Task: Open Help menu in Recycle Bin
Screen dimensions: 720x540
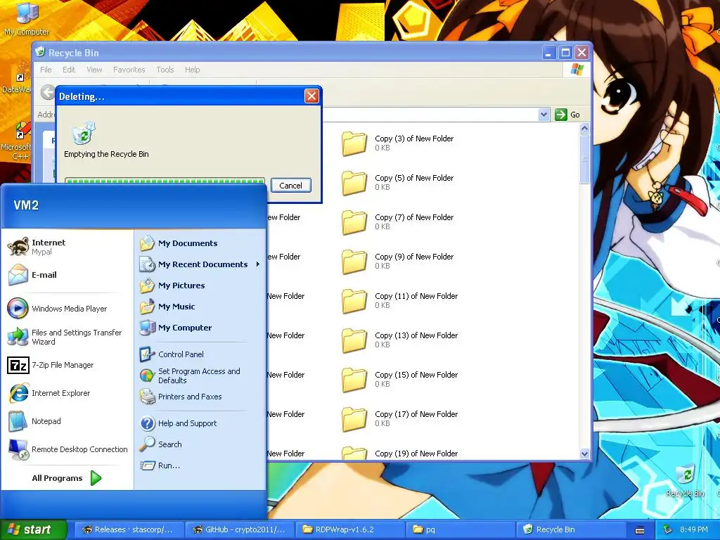Action: (x=193, y=70)
